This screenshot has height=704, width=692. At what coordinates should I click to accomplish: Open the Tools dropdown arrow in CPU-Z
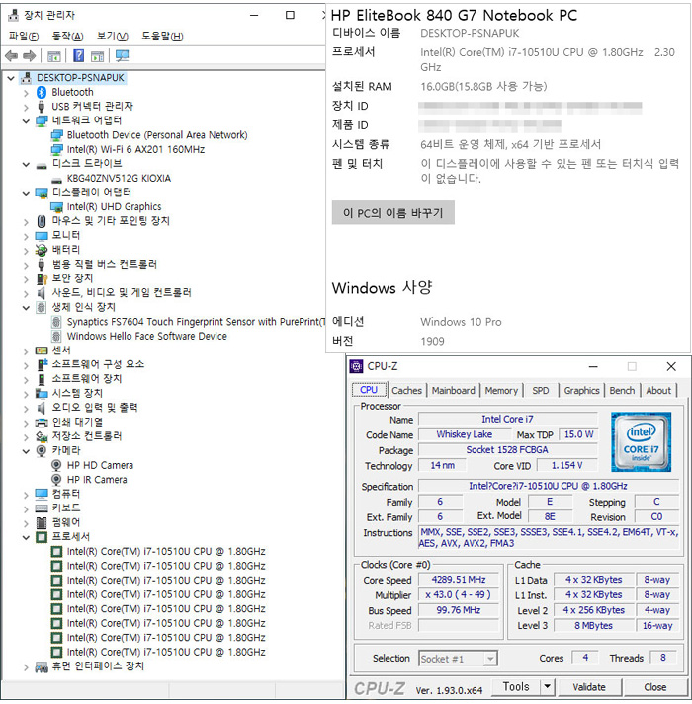coord(547,686)
